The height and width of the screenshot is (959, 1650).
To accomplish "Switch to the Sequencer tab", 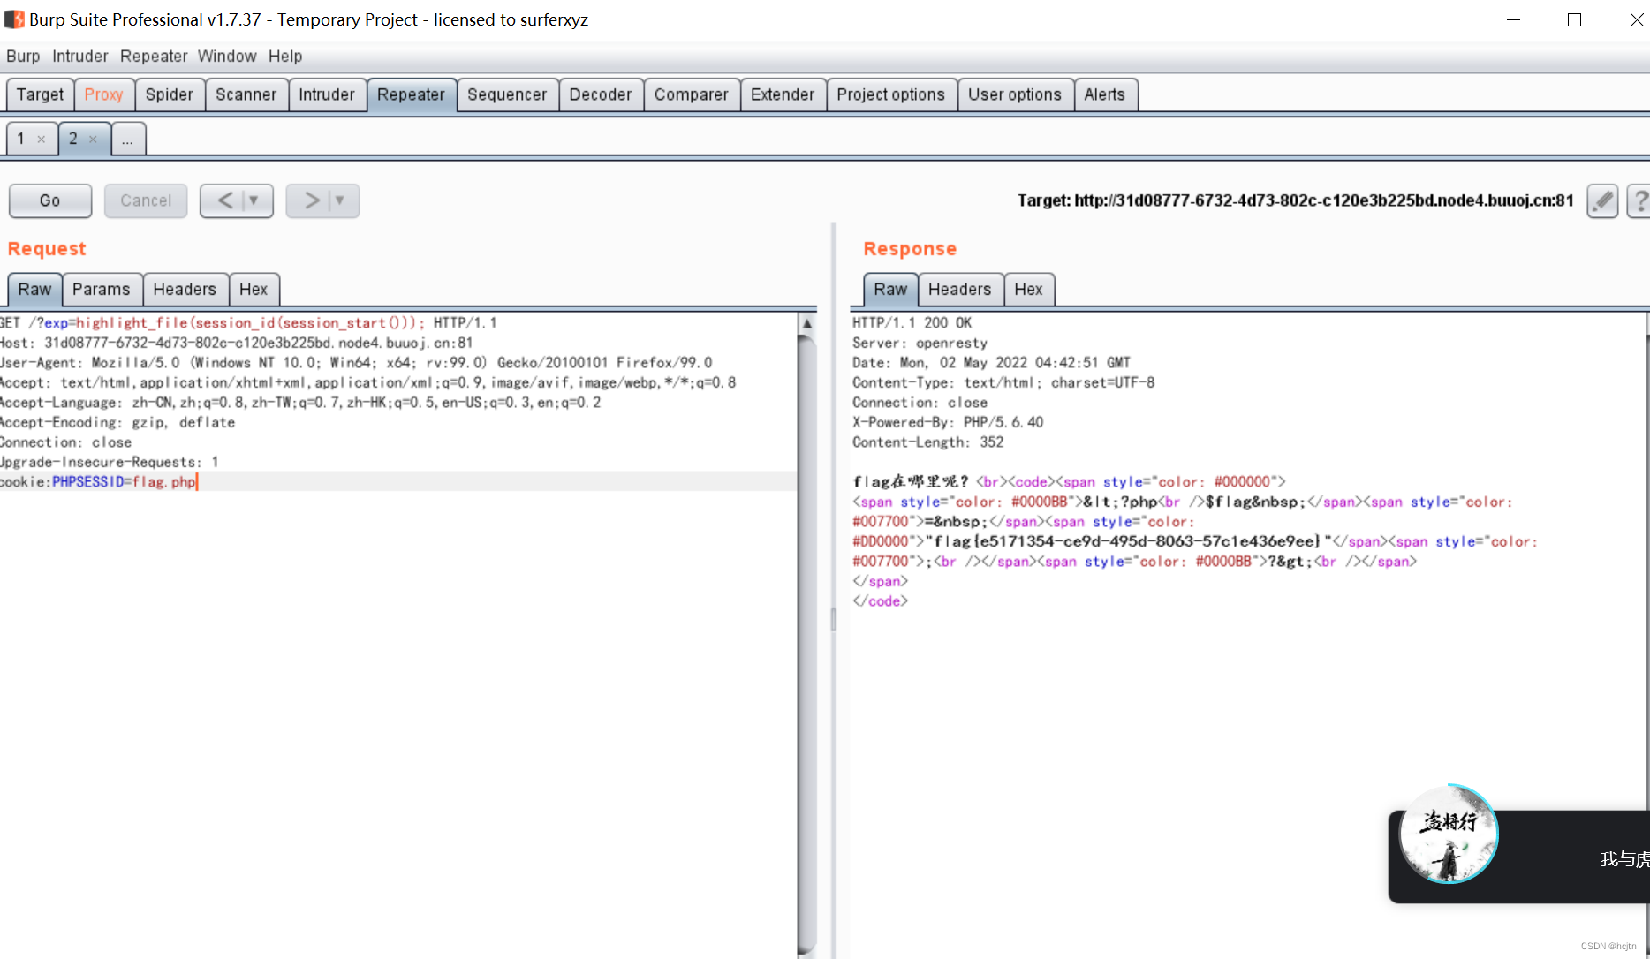I will pyautogui.click(x=507, y=94).
